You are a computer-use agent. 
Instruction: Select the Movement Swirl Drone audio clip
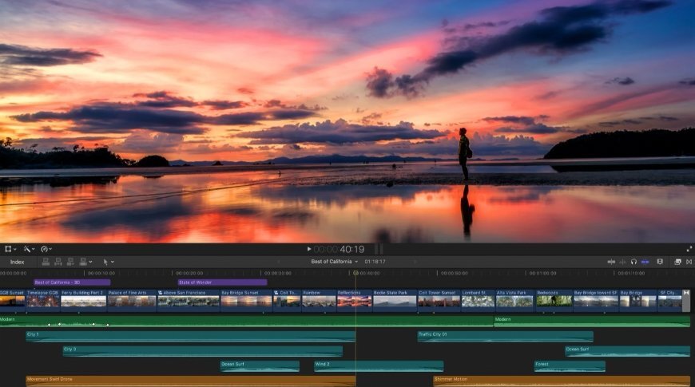pyautogui.click(x=191, y=381)
